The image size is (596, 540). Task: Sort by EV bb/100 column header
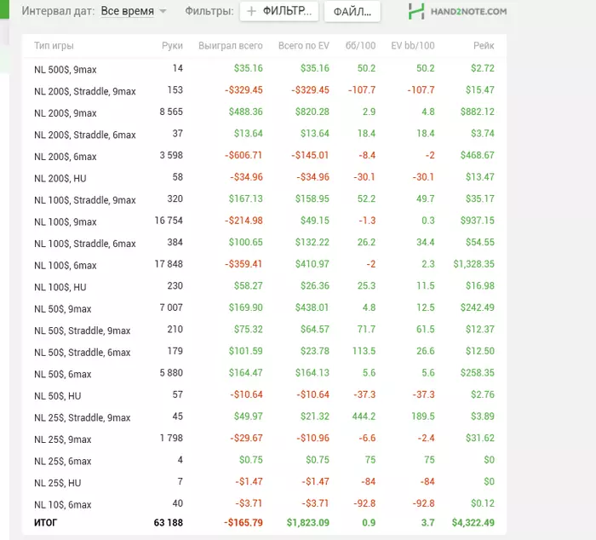[x=413, y=46]
